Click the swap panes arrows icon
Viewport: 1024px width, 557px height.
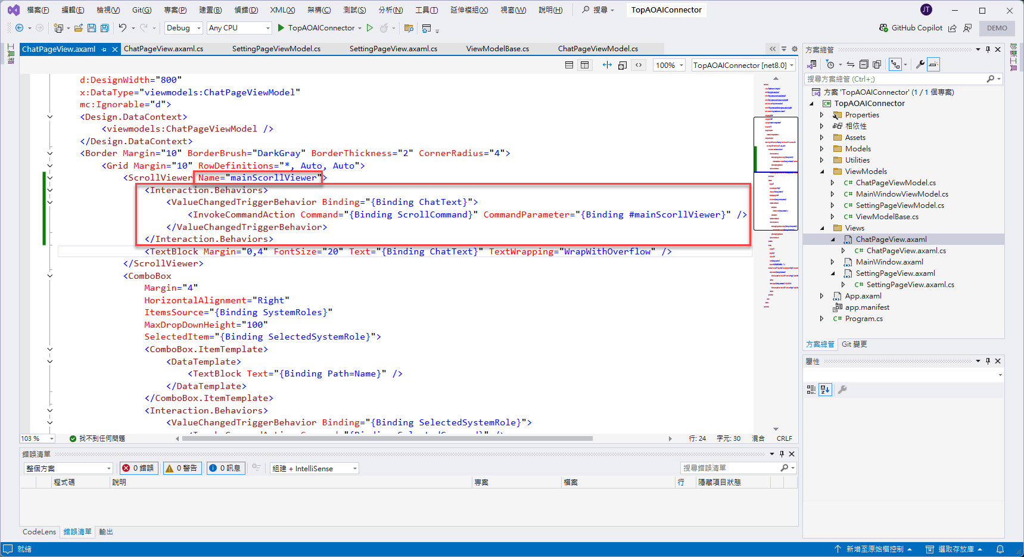point(607,65)
